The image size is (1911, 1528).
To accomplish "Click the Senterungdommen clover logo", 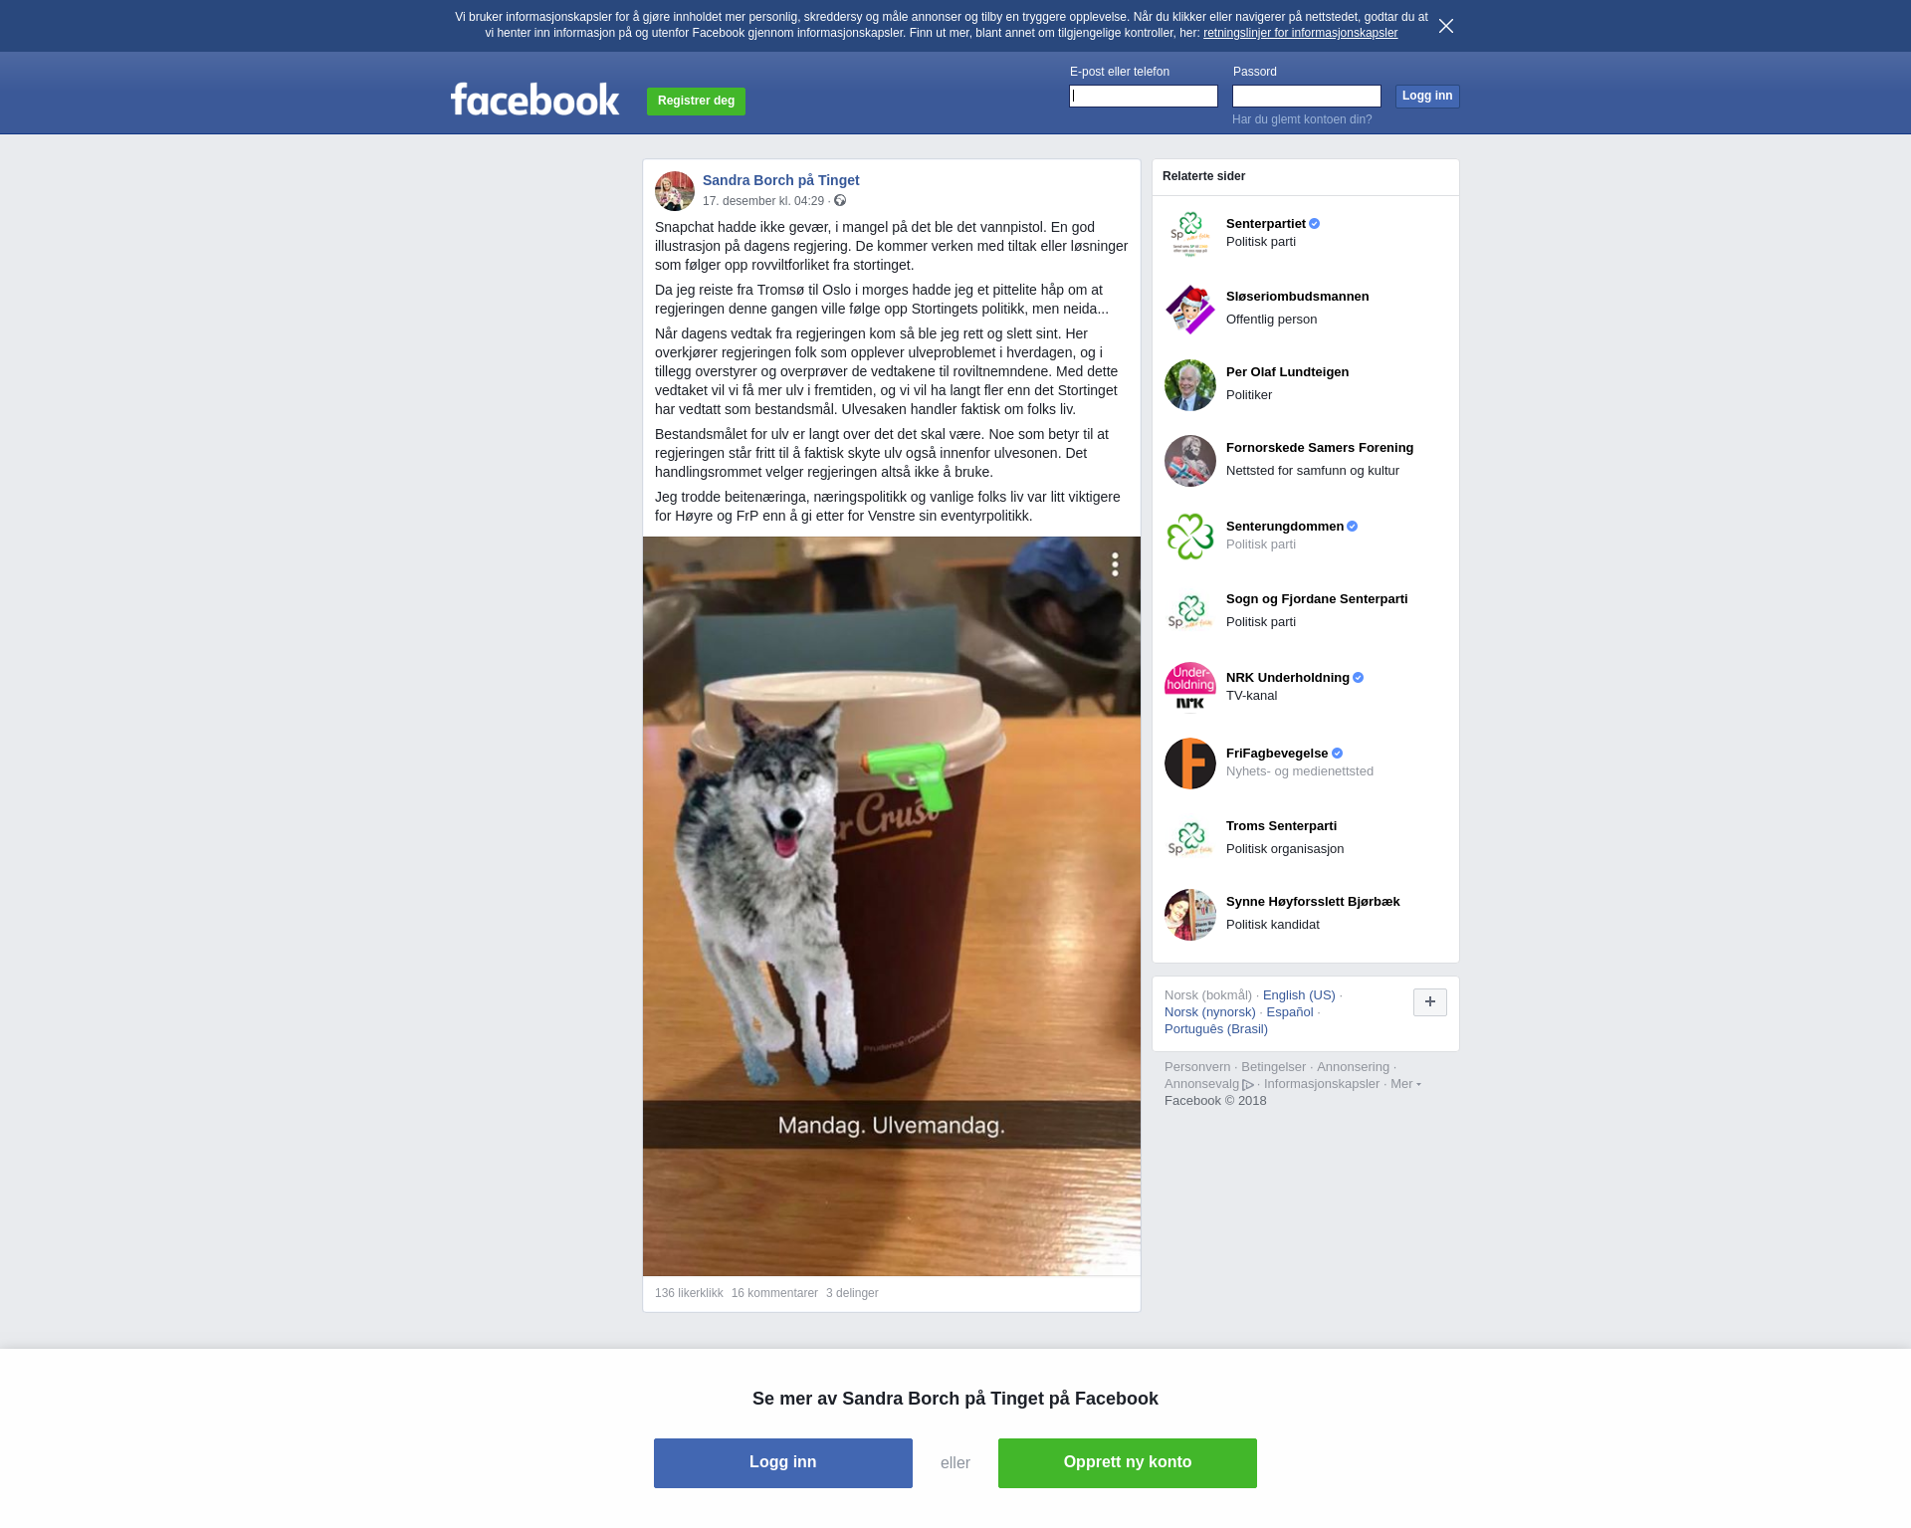I will pos(1190,537).
